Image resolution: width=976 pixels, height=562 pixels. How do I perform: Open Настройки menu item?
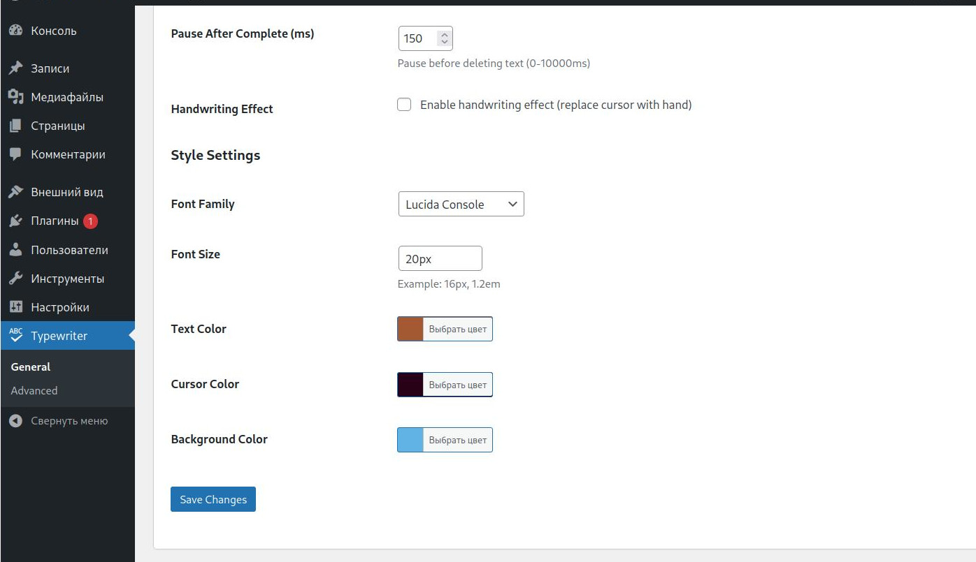pos(67,307)
